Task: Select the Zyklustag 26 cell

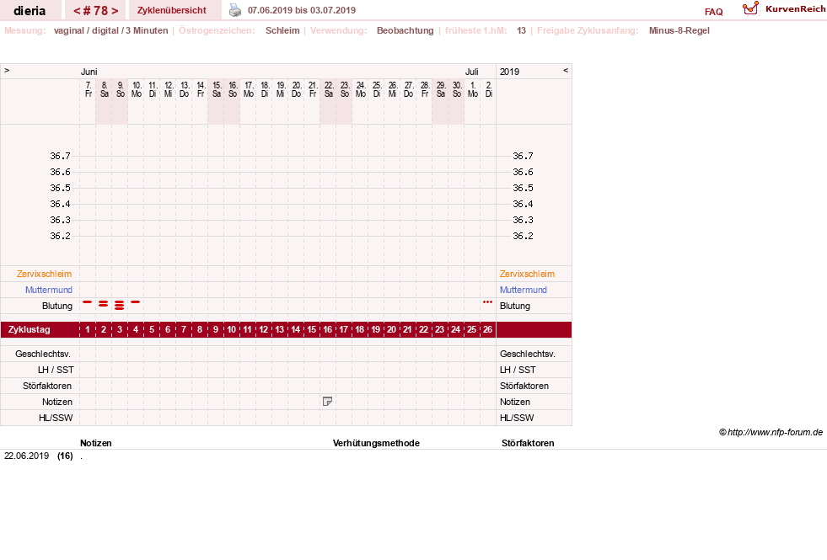Action: [487, 330]
